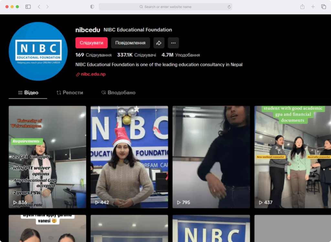Select the Відео tab
Viewport: 331px width, 242px height.
pos(28,93)
